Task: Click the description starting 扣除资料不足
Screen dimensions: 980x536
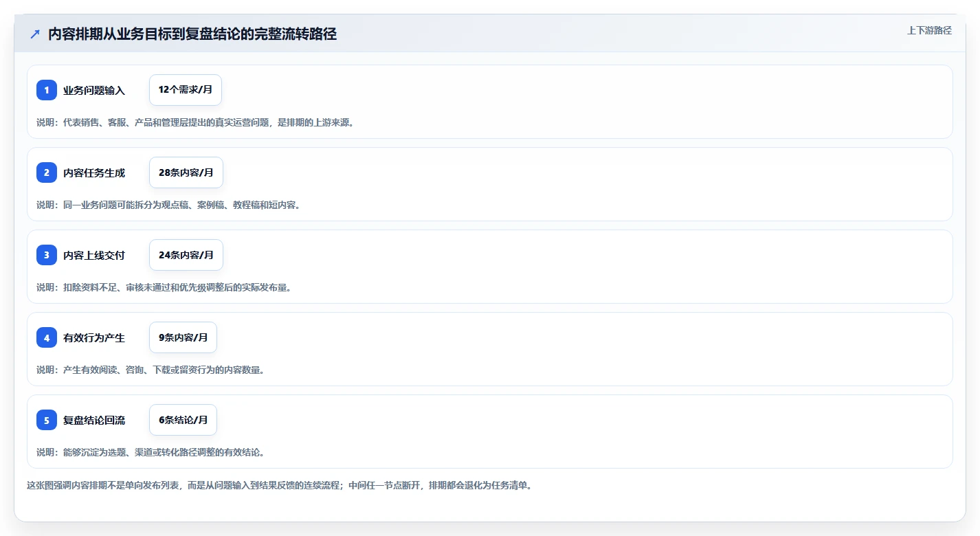Action: tap(164, 287)
